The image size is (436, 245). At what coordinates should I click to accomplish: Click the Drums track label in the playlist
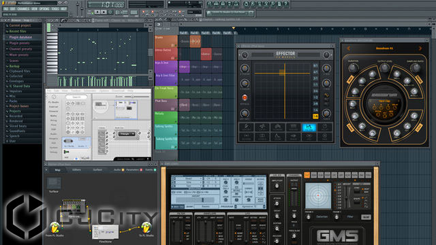point(166,42)
